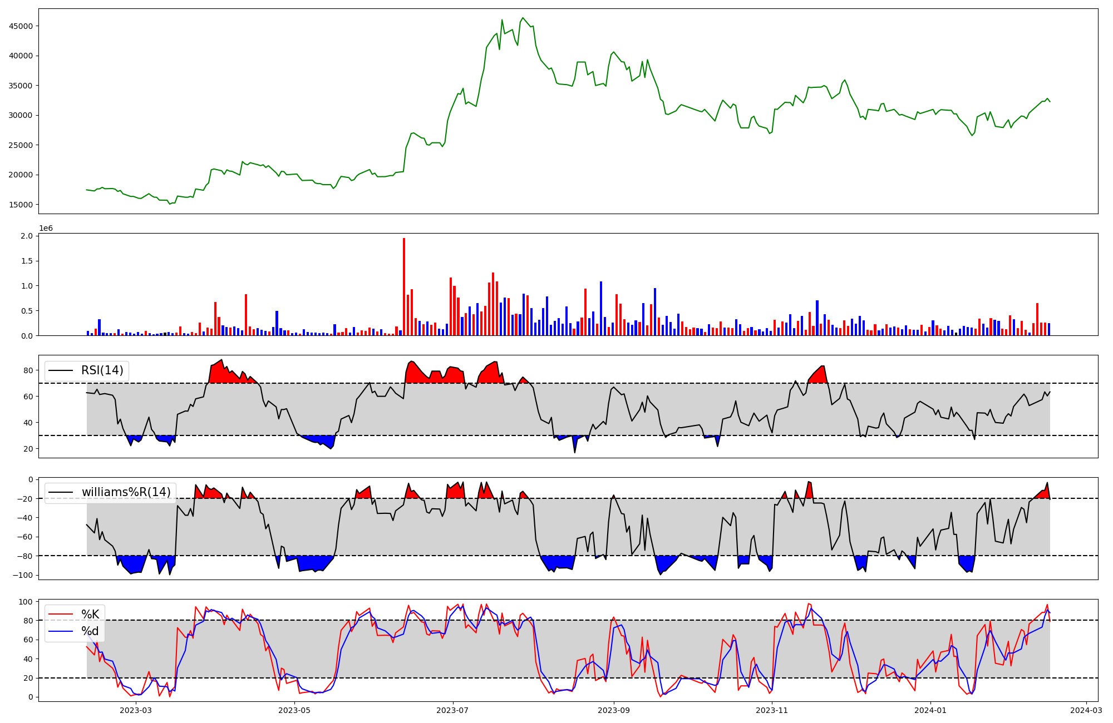Click the 2023-07 date tick label
The height and width of the screenshot is (723, 1113).
click(x=452, y=710)
